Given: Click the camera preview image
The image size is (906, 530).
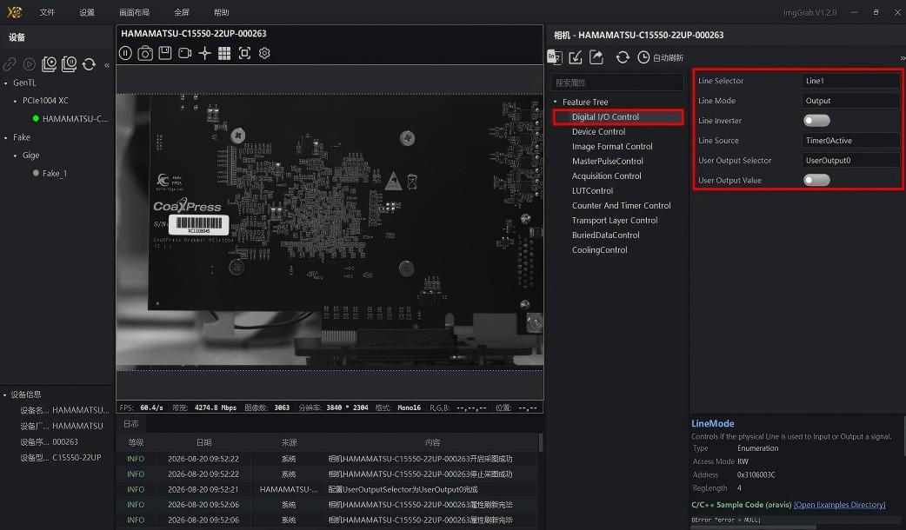Looking at the screenshot, I should [x=330, y=231].
